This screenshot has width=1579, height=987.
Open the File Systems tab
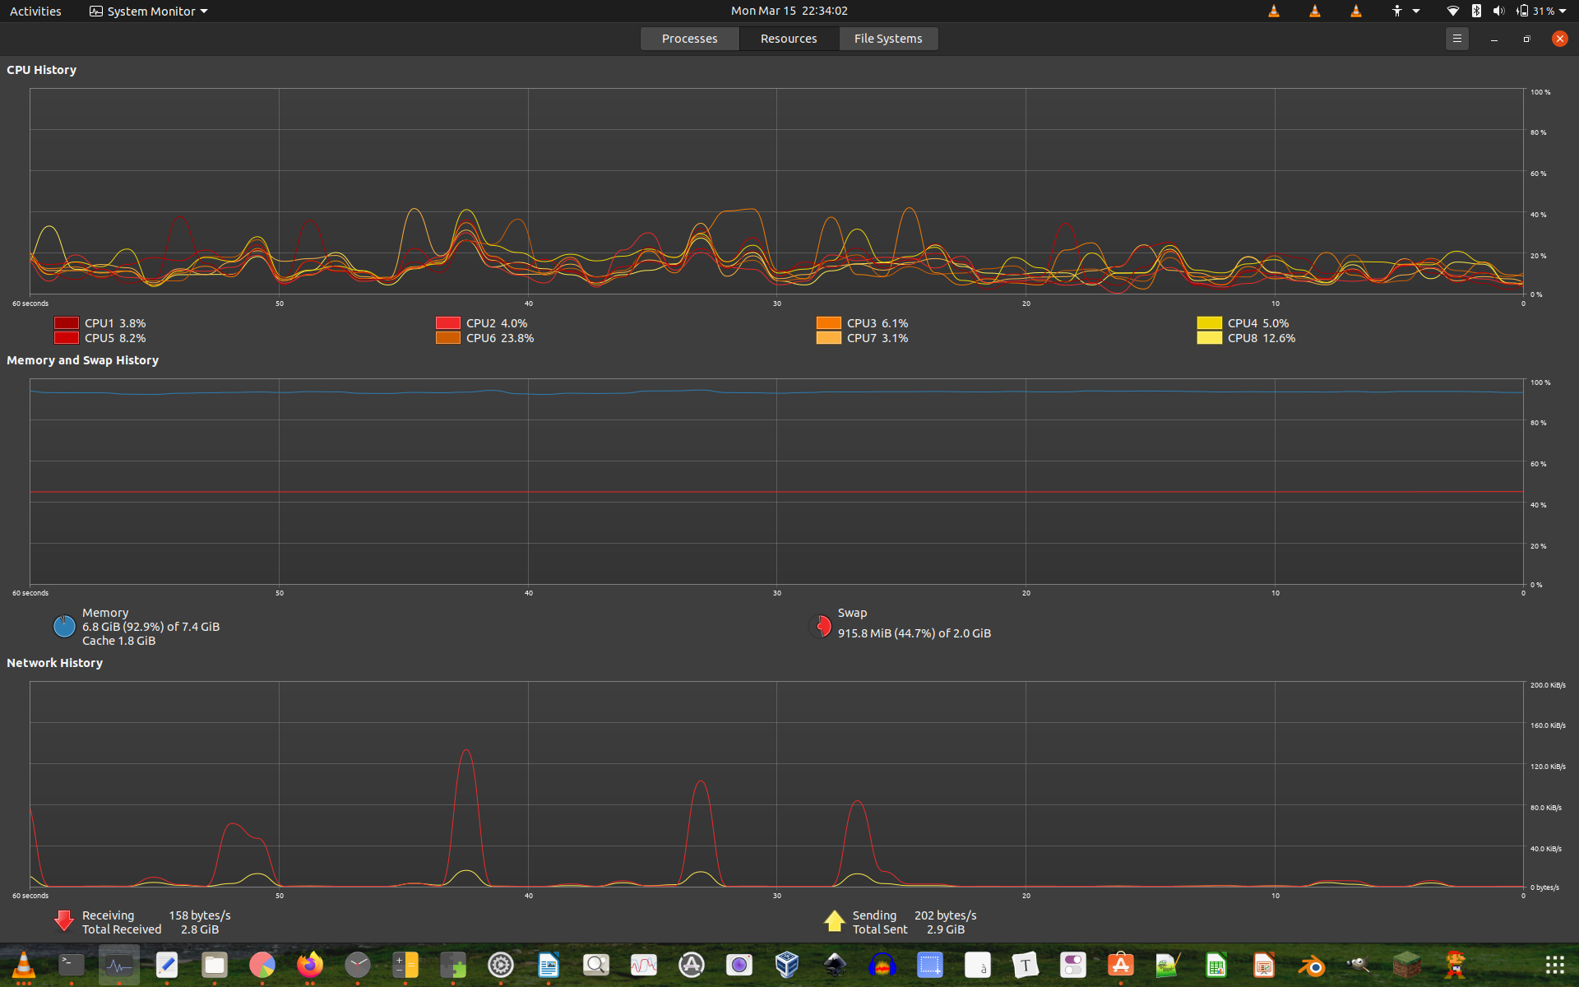(x=887, y=39)
